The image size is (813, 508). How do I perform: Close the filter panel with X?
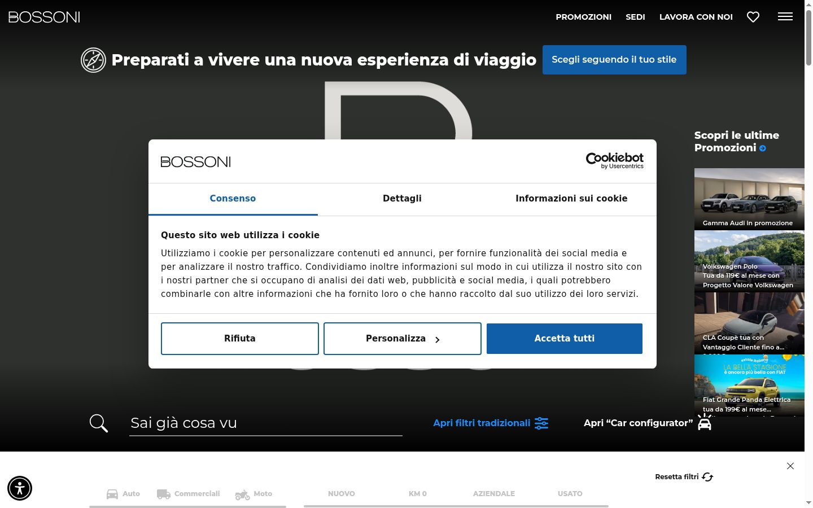(x=790, y=466)
